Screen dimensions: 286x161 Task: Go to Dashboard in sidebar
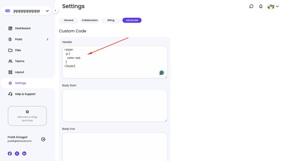tap(22, 28)
